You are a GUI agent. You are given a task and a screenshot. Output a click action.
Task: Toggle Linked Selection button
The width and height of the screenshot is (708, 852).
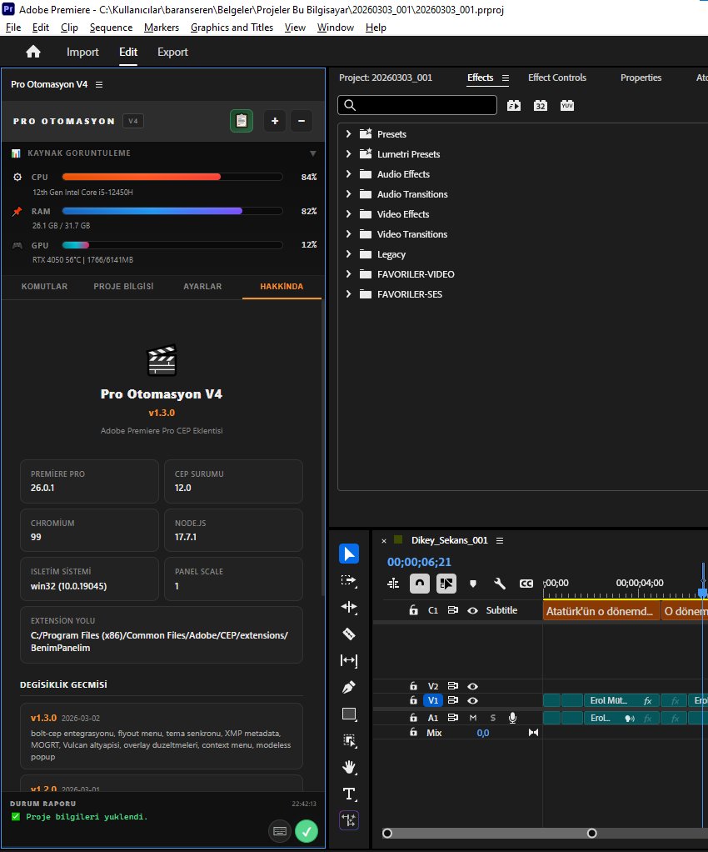click(446, 584)
